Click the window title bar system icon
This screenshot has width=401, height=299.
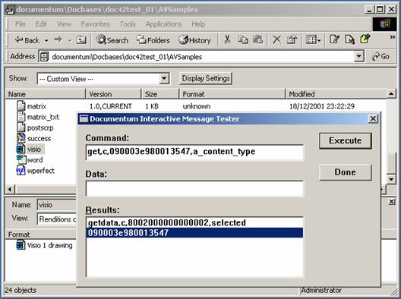[10, 9]
